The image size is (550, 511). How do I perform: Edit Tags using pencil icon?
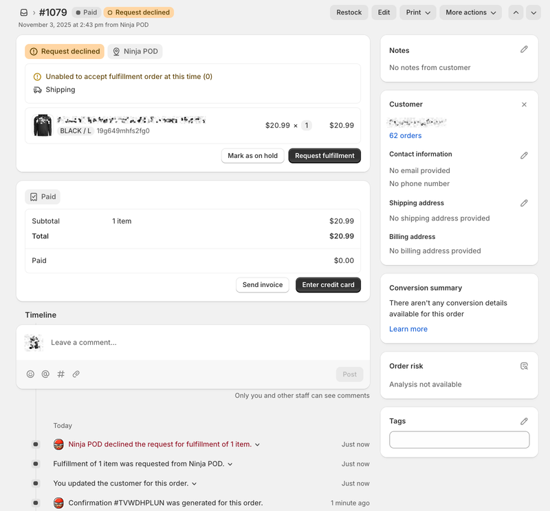click(x=524, y=421)
